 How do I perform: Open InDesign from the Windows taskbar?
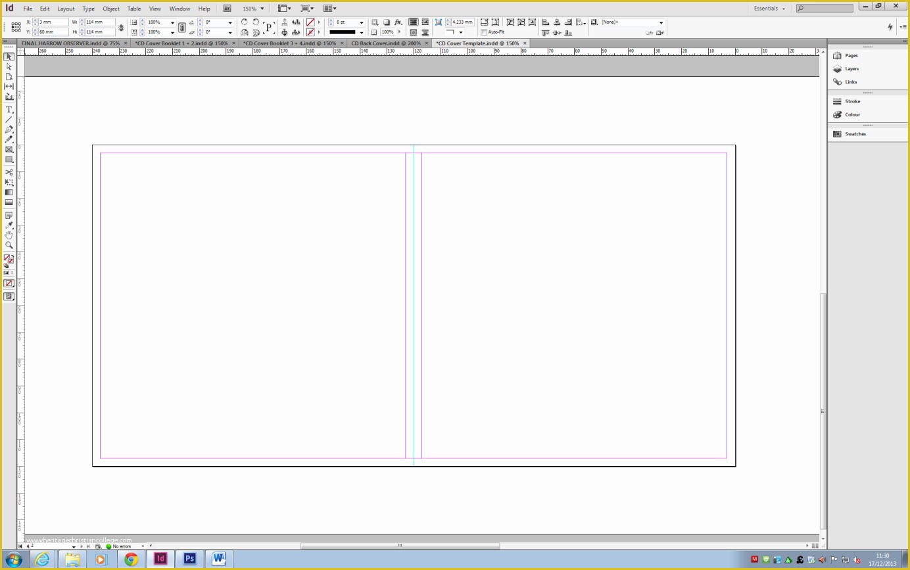tap(160, 559)
